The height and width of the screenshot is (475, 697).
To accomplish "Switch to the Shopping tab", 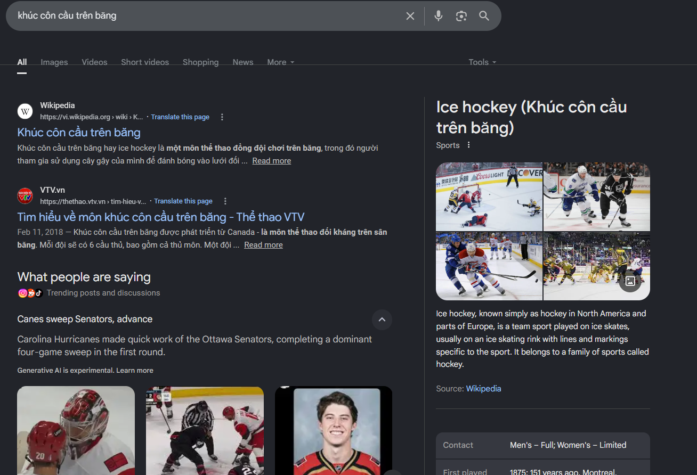I will [201, 62].
